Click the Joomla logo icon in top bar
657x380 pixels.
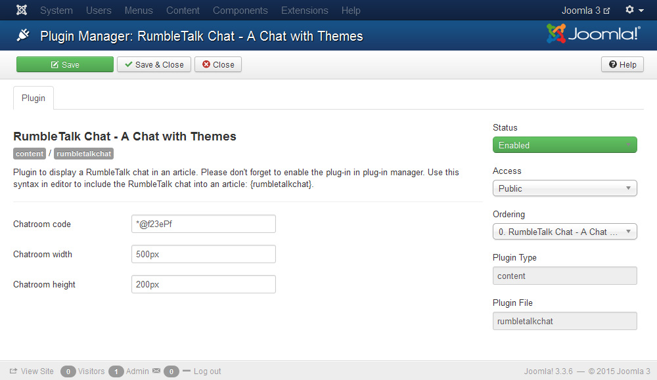[21, 10]
